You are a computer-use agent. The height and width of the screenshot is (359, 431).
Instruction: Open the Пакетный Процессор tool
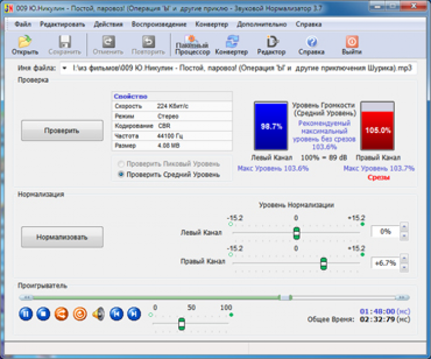tap(193, 45)
